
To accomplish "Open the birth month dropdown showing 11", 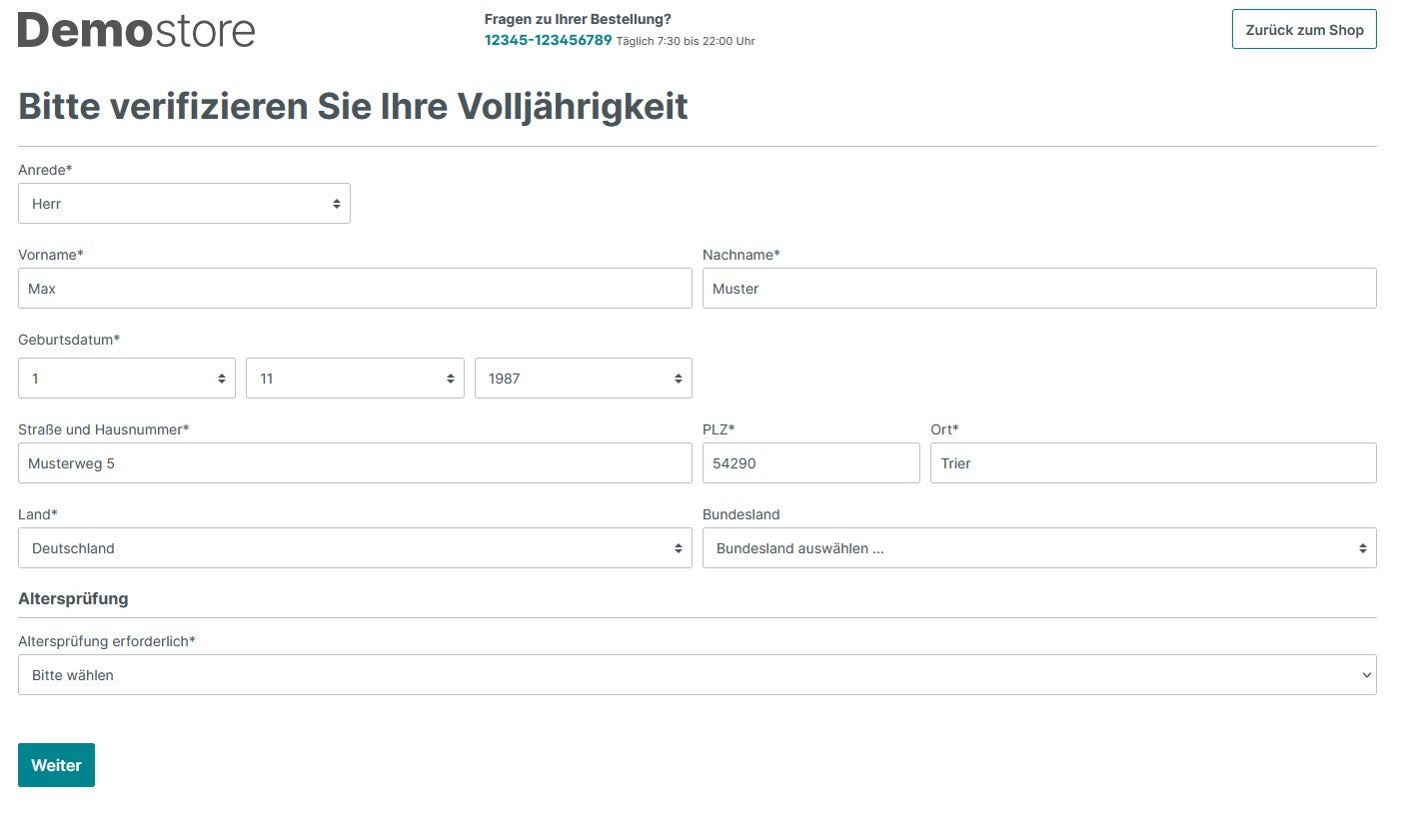I will pyautogui.click(x=355, y=379).
